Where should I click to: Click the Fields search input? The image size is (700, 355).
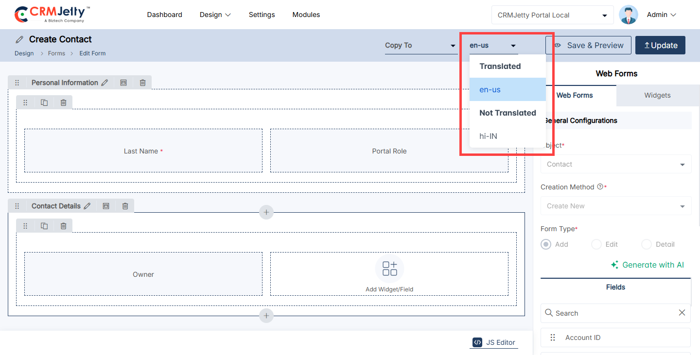point(610,313)
